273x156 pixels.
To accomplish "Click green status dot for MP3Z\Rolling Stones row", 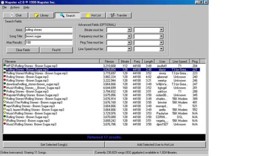I will [x=5, y=66].
